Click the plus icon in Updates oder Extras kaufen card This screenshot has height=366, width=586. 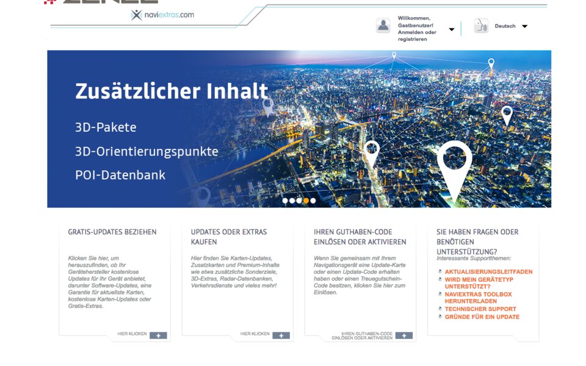tap(281, 335)
